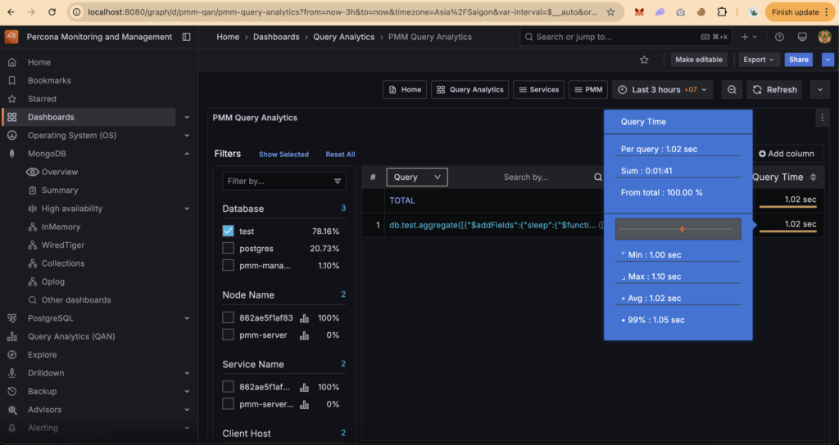Click the graph icon beside 862ae5f1af... service

pyautogui.click(x=305, y=387)
